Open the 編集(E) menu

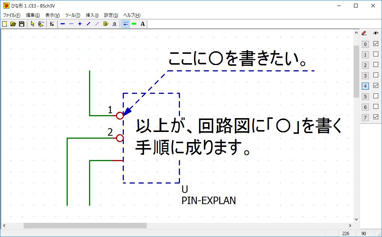click(33, 15)
